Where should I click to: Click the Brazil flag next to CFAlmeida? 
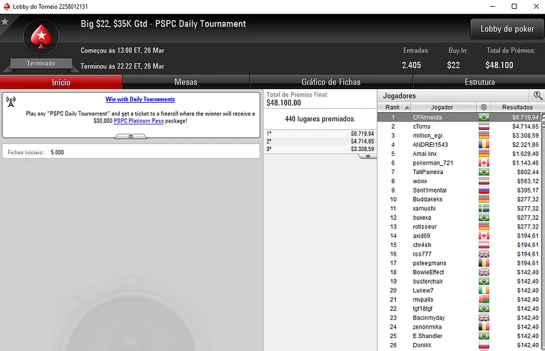pyautogui.click(x=484, y=118)
